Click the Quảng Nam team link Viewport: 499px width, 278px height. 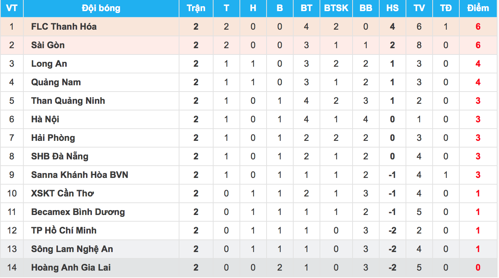click(x=56, y=82)
